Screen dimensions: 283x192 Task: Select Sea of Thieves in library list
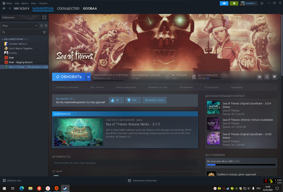pyautogui.click(x=24, y=67)
